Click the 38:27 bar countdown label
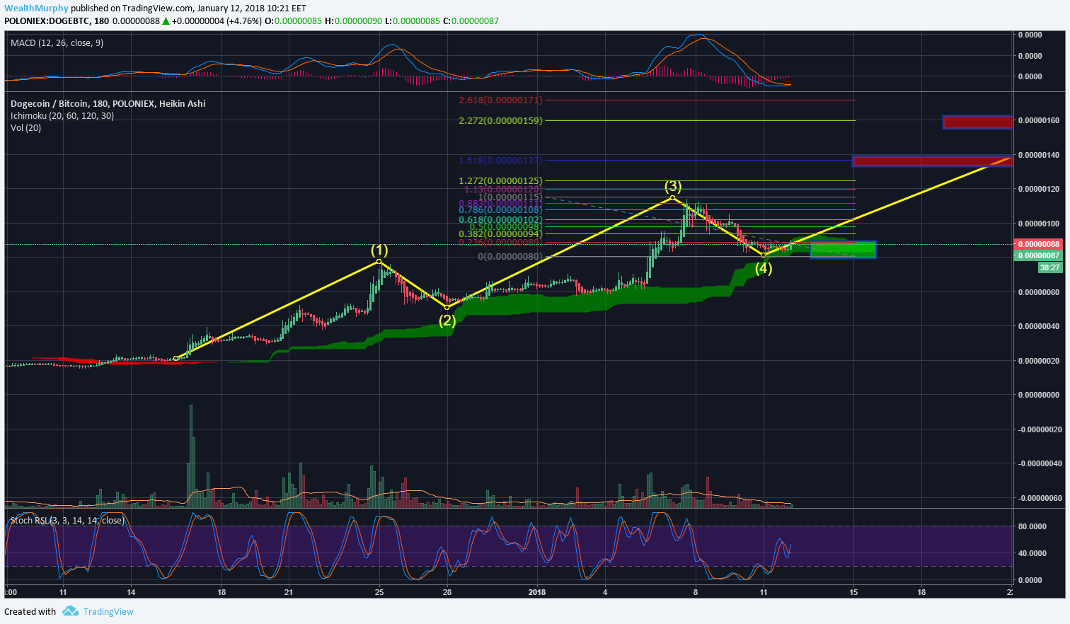 click(1049, 267)
